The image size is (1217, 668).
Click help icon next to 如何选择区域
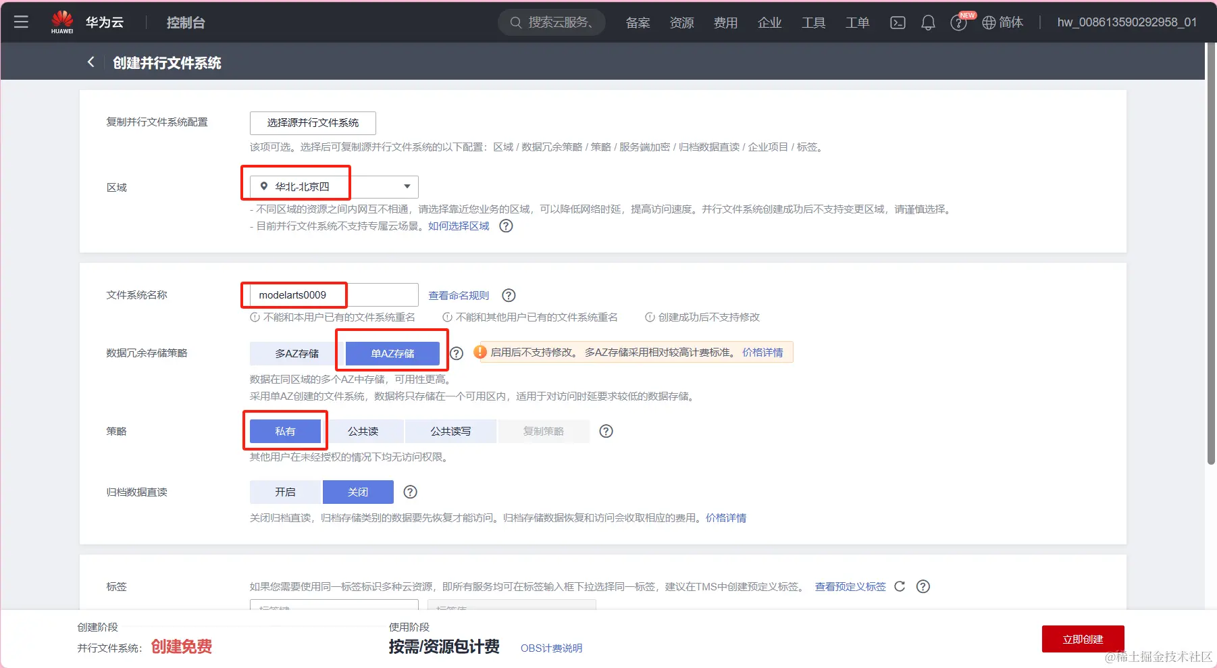click(506, 226)
